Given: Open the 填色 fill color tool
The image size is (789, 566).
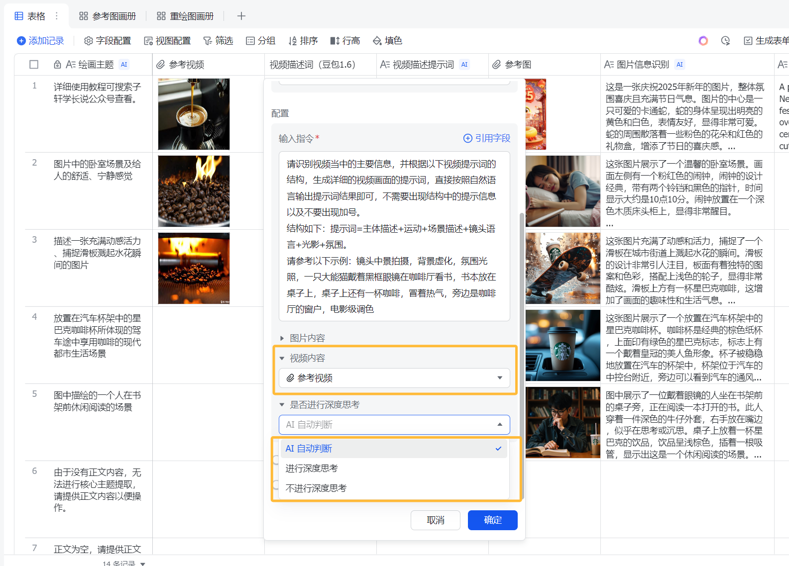Looking at the screenshot, I should click(x=388, y=41).
